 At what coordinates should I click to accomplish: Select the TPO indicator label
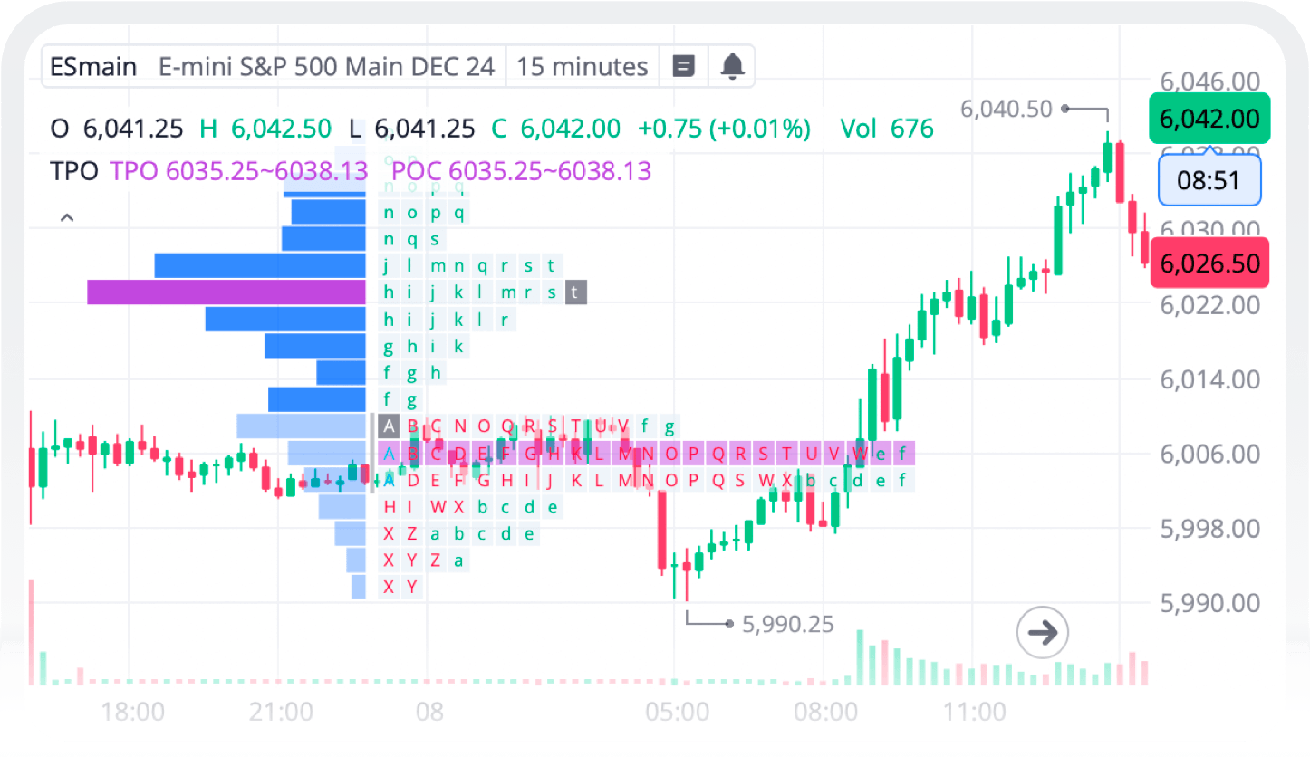74,171
